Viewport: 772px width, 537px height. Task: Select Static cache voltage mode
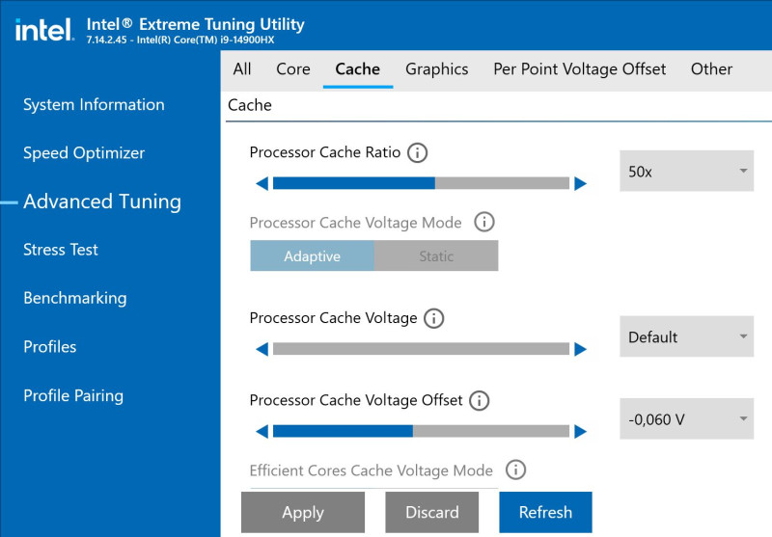[436, 255]
